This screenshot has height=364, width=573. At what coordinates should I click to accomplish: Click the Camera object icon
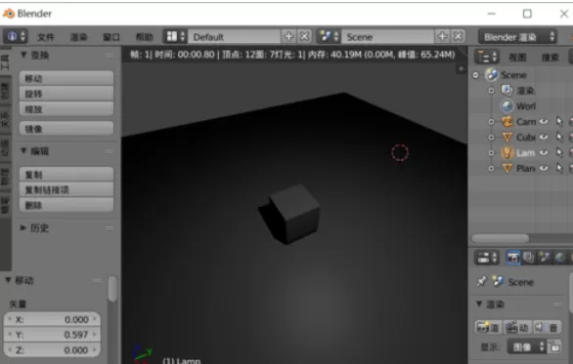tap(507, 121)
